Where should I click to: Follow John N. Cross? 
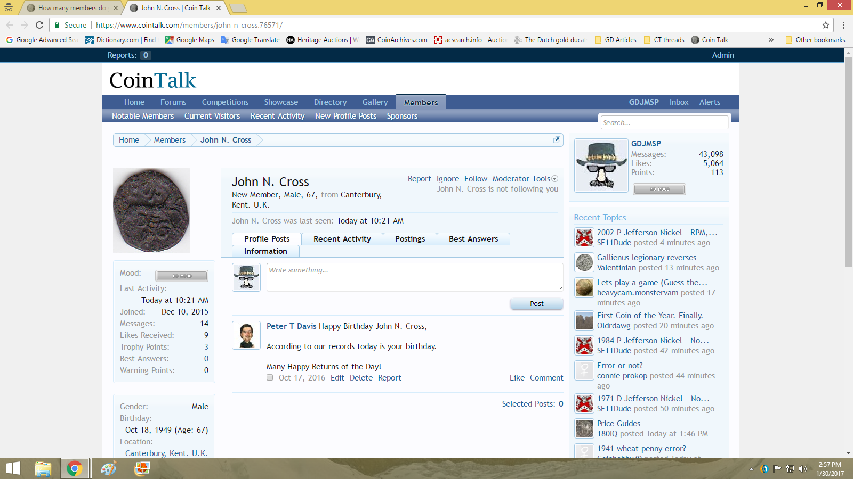476,179
